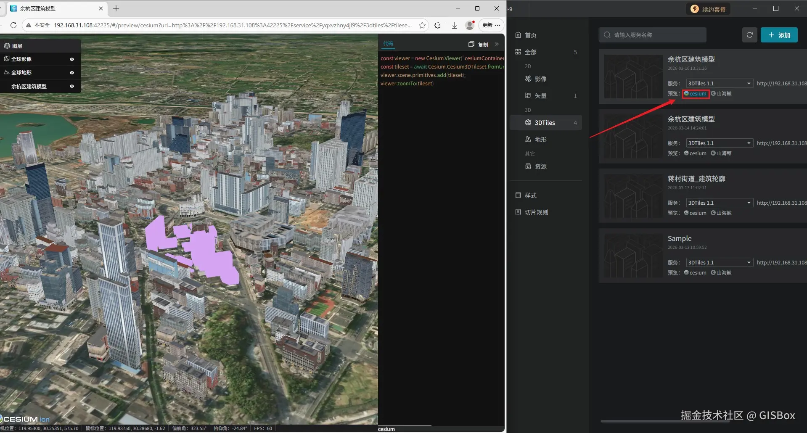Preview second 余杭区建筑模型 in cesium
Screen dimensions: 807x433
click(x=696, y=153)
